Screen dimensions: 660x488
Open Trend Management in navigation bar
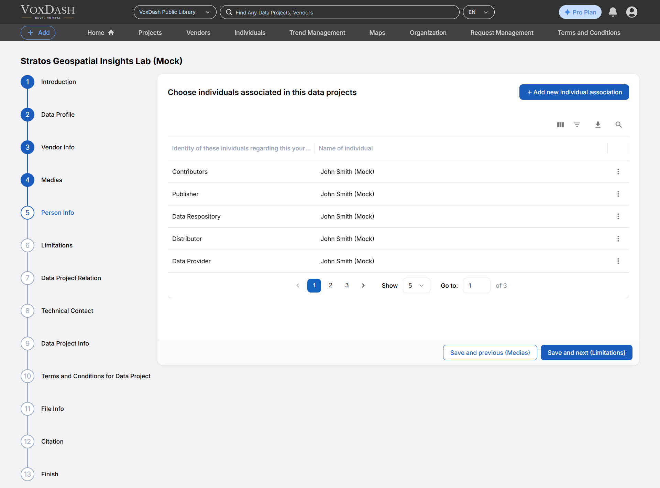[x=317, y=33]
